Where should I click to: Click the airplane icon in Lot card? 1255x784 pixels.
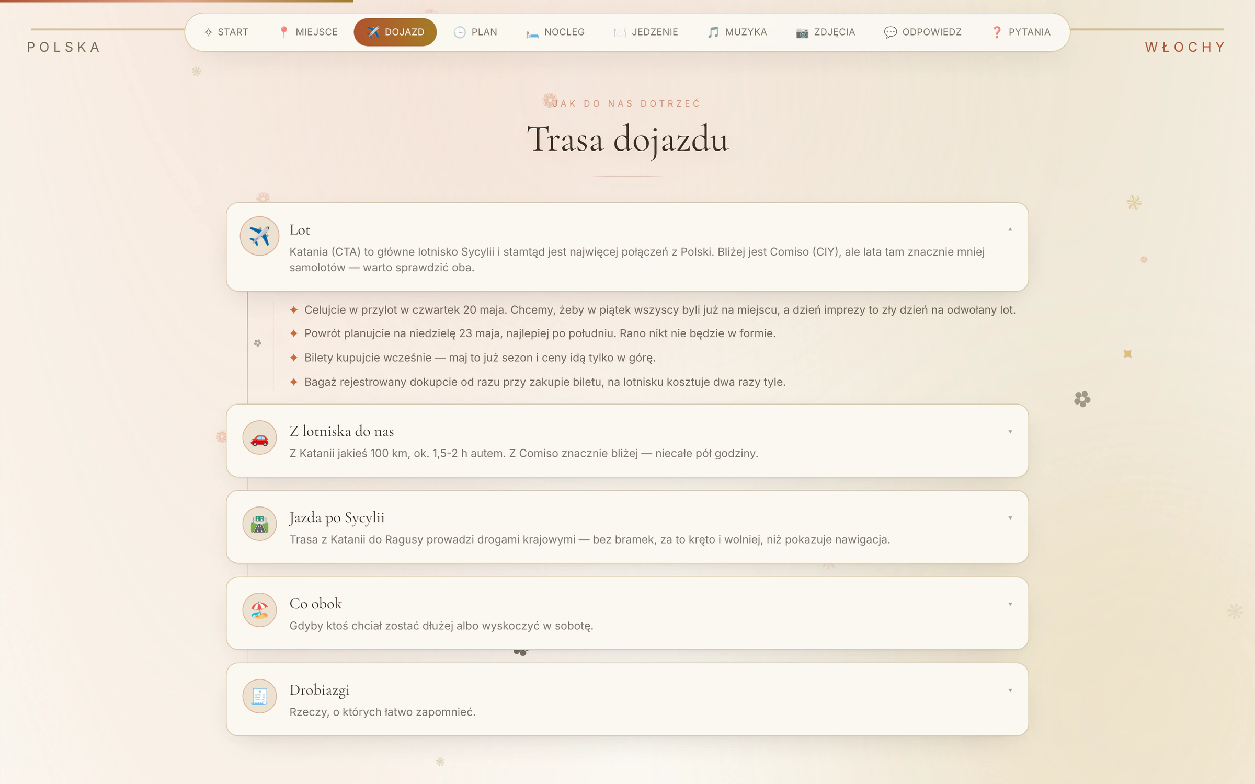[x=259, y=236]
